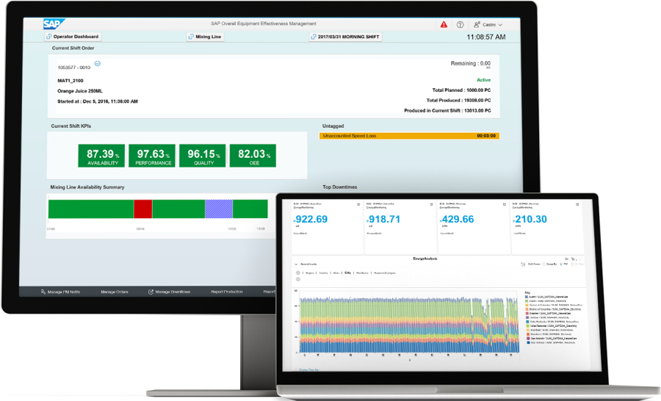Open help via the question mark icon
Image resolution: width=661 pixels, height=401 pixels.
click(x=460, y=25)
